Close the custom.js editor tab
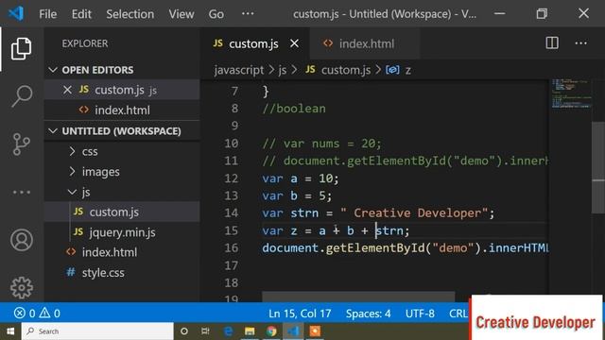Viewport: 605px width, 340px height. 294,43
